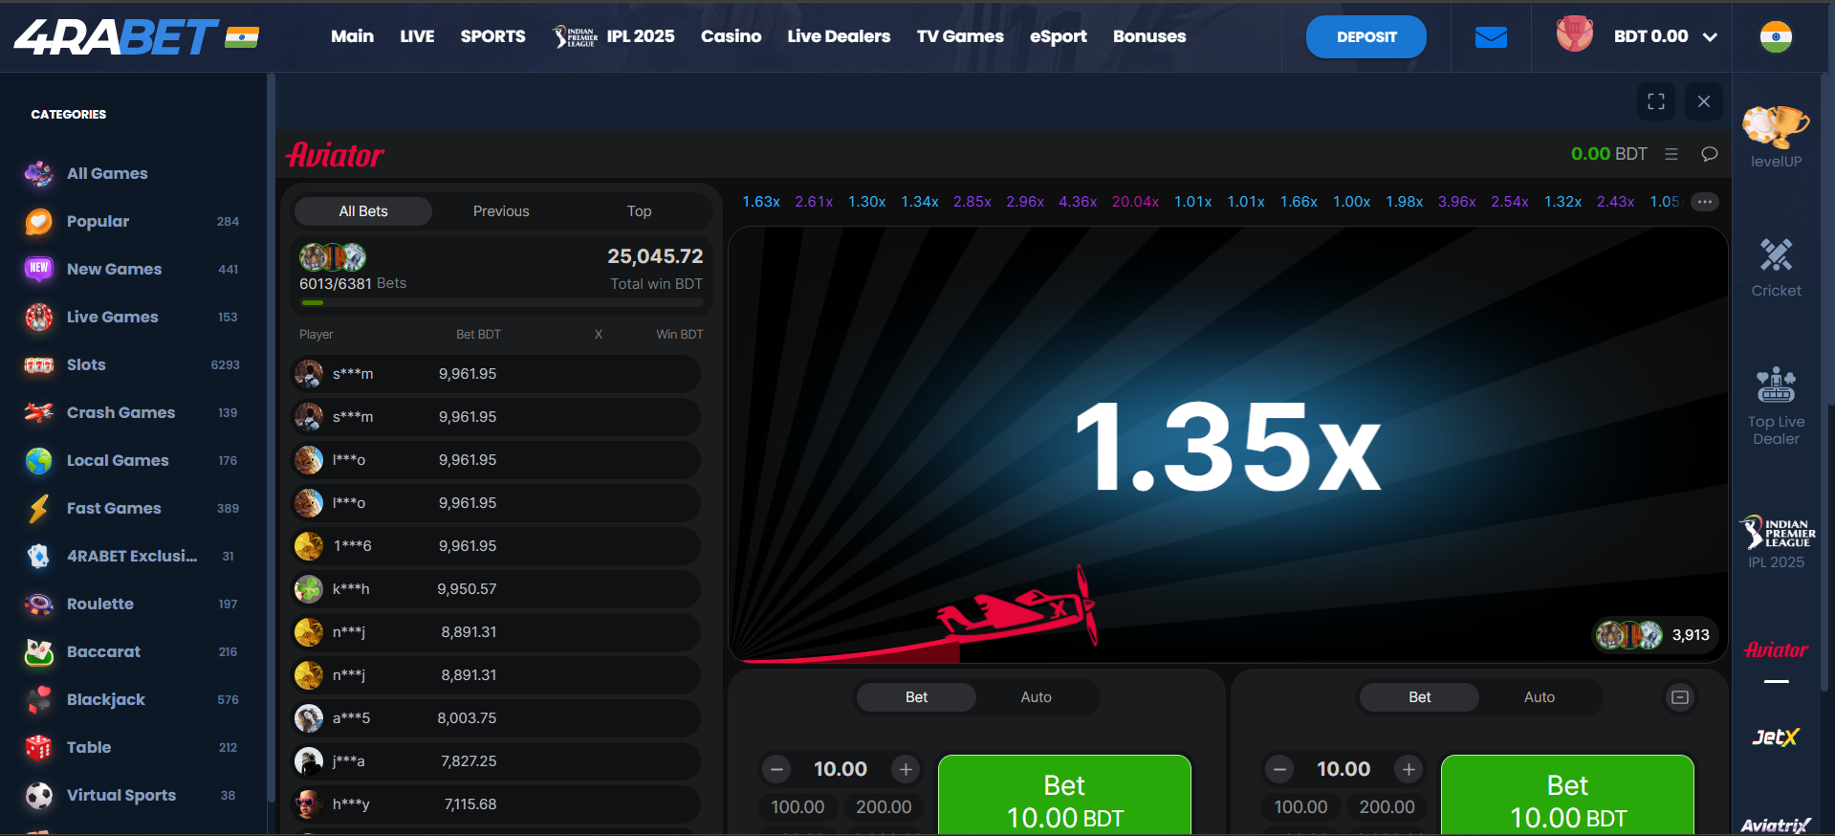Switch to the Top bets tab

coord(639,211)
